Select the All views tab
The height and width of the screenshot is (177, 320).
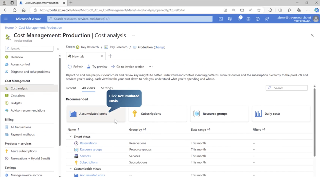[x=88, y=88]
